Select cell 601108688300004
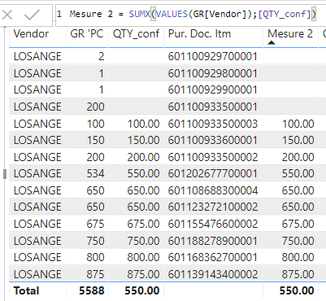 coord(212,190)
